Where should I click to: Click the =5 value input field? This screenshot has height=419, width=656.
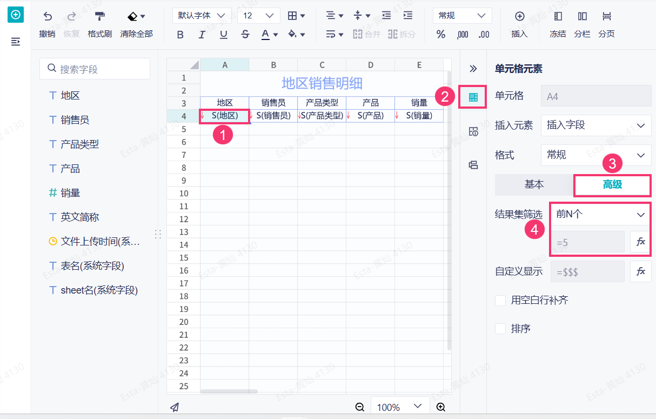click(587, 242)
